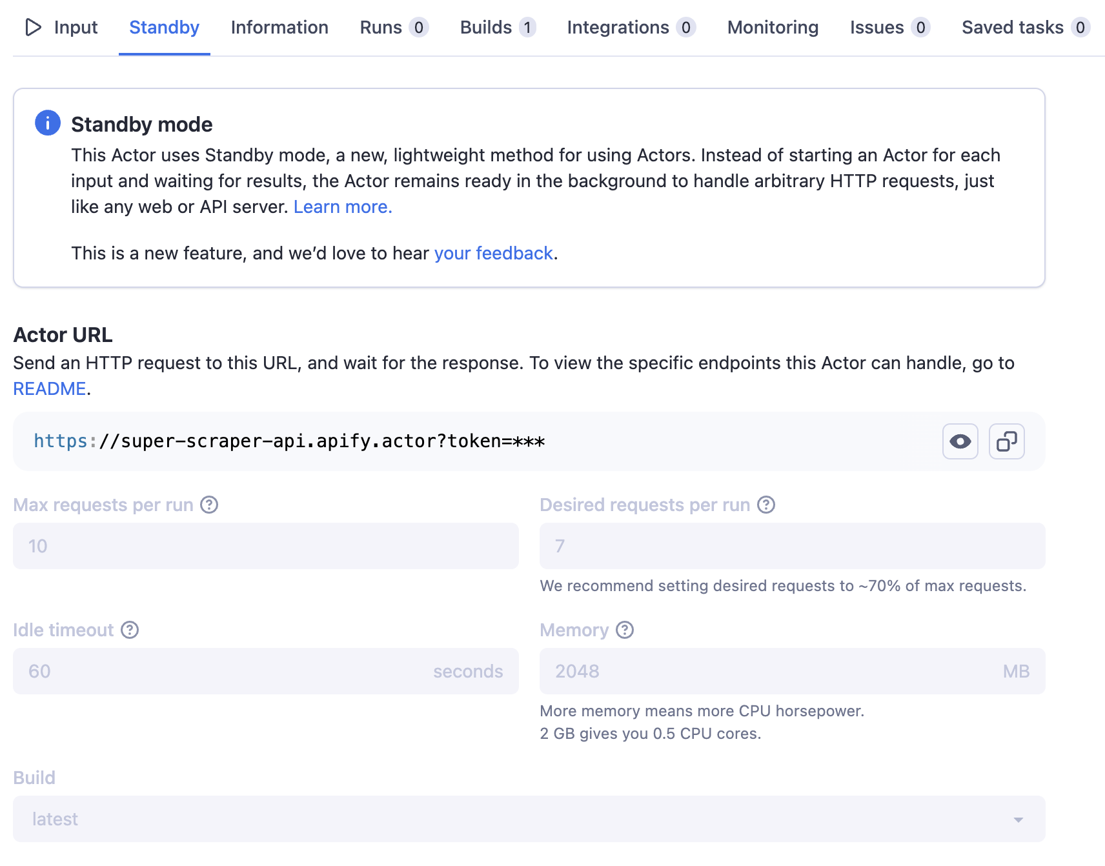Click the play icon beside Input
1105x866 pixels.
pos(33,27)
